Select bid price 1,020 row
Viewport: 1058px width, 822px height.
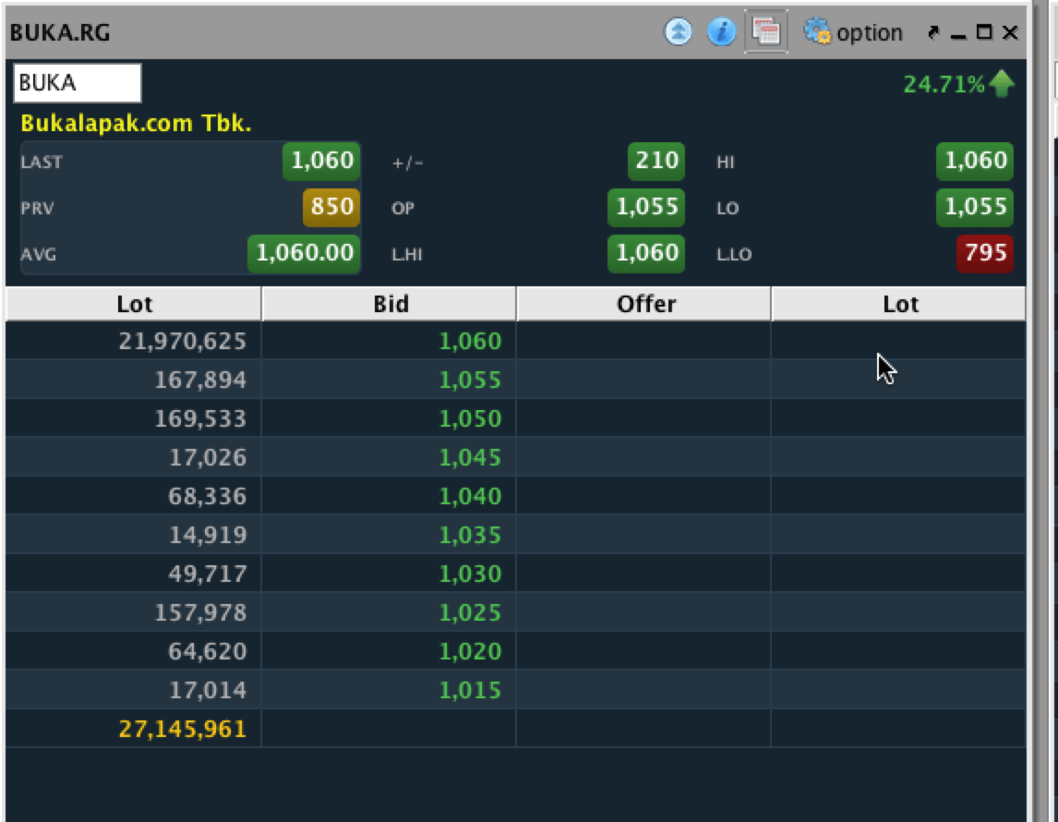pos(470,651)
